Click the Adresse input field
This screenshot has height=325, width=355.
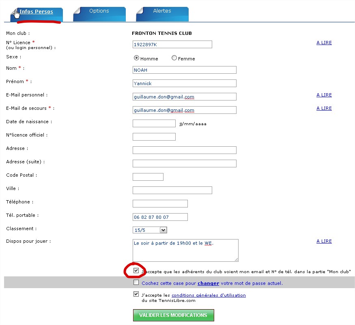coord(185,150)
